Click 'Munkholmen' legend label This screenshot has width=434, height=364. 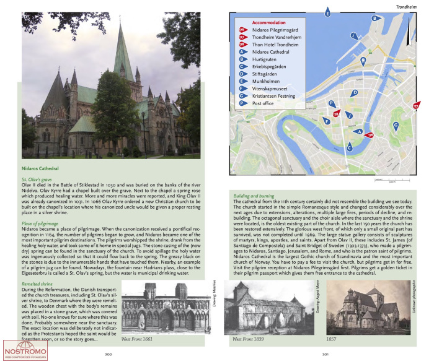pyautogui.click(x=266, y=81)
